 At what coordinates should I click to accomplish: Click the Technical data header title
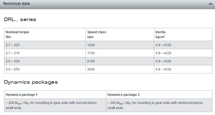(x=16, y=4)
